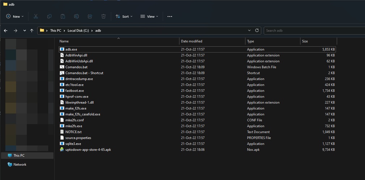Click Local Disk (C:) in breadcrumb path
365x180 pixels.
pyautogui.click(x=78, y=31)
